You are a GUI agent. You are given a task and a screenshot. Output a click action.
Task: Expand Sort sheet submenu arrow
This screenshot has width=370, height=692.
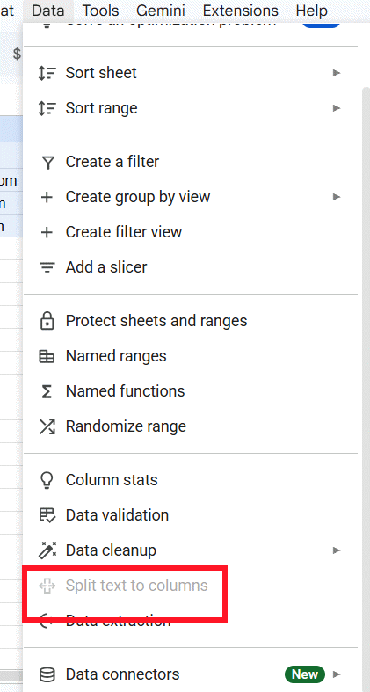[x=337, y=73]
